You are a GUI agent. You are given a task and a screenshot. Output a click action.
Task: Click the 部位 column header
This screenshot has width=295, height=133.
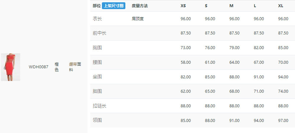(x=97, y=6)
